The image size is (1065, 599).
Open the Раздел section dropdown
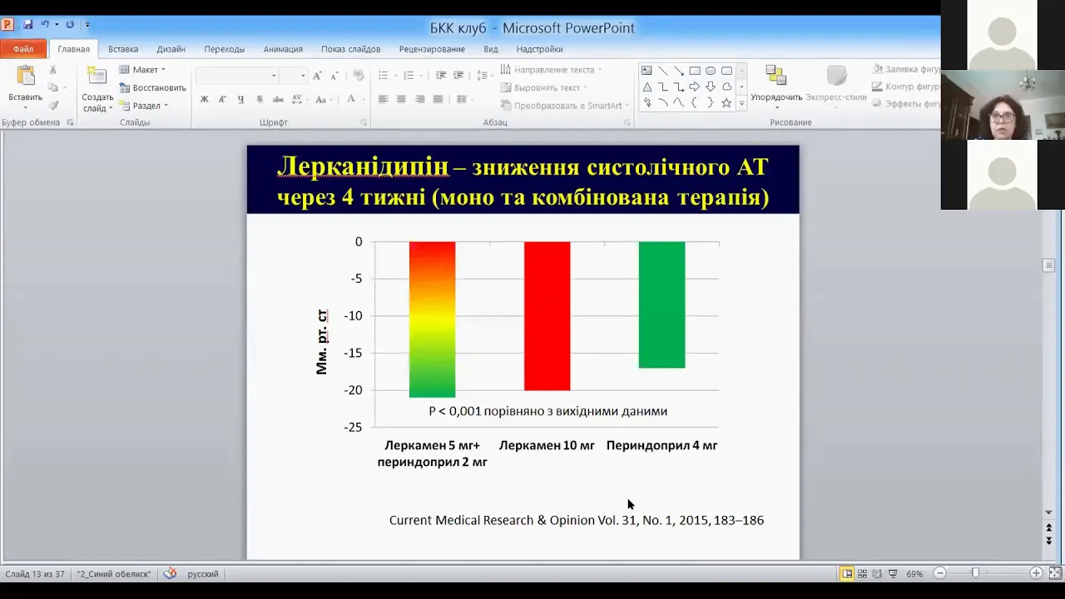tap(144, 106)
